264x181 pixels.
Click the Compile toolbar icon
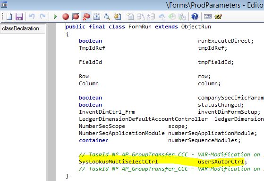click(97, 17)
